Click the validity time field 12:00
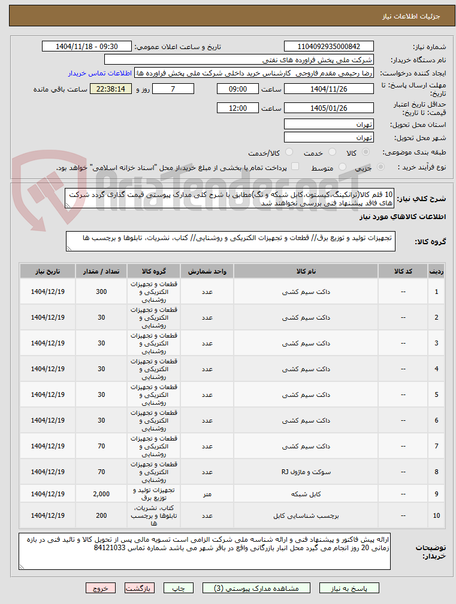Viewport: 456px width, 604px height. 238,108
